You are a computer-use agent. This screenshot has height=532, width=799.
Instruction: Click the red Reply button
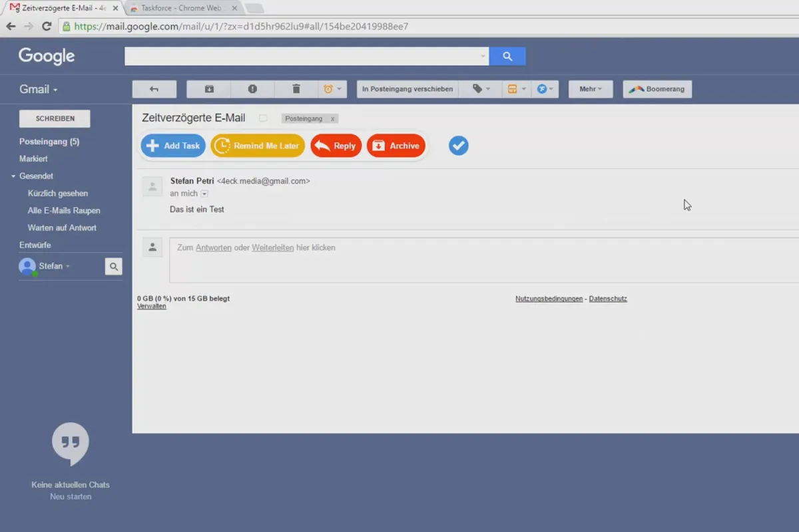pos(336,146)
